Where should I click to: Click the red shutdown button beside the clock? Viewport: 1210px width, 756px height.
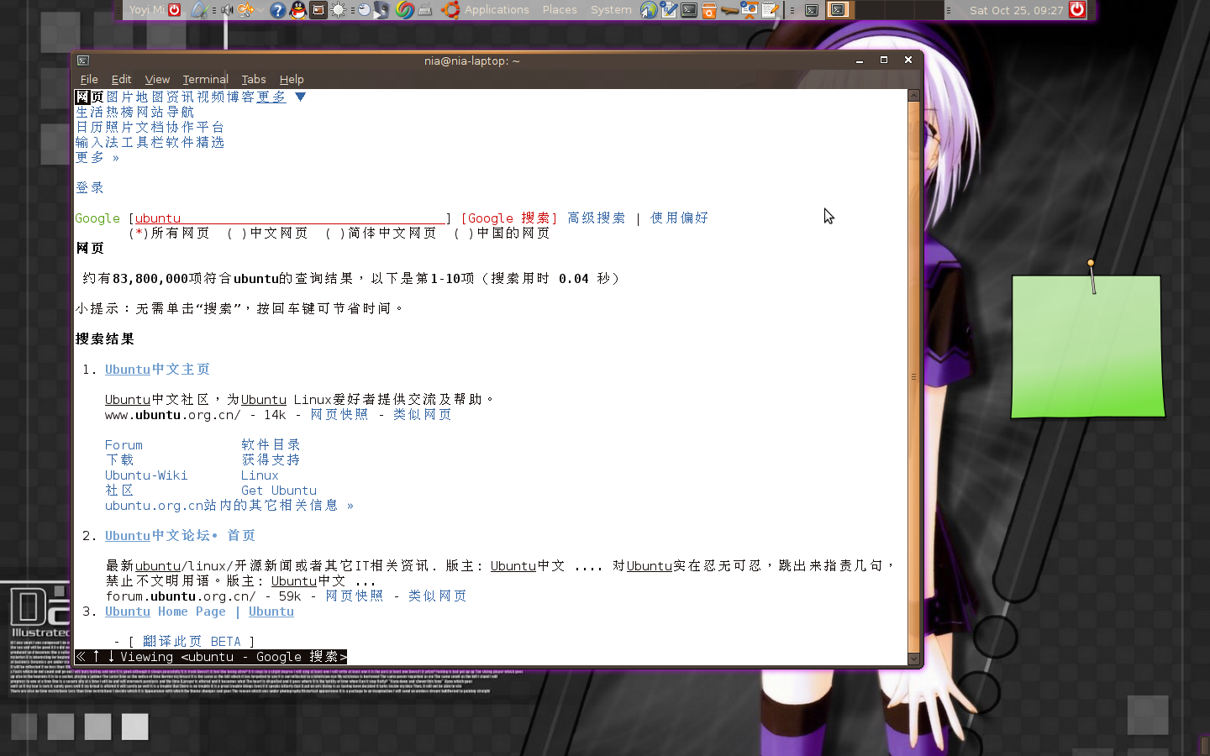pos(1077,10)
